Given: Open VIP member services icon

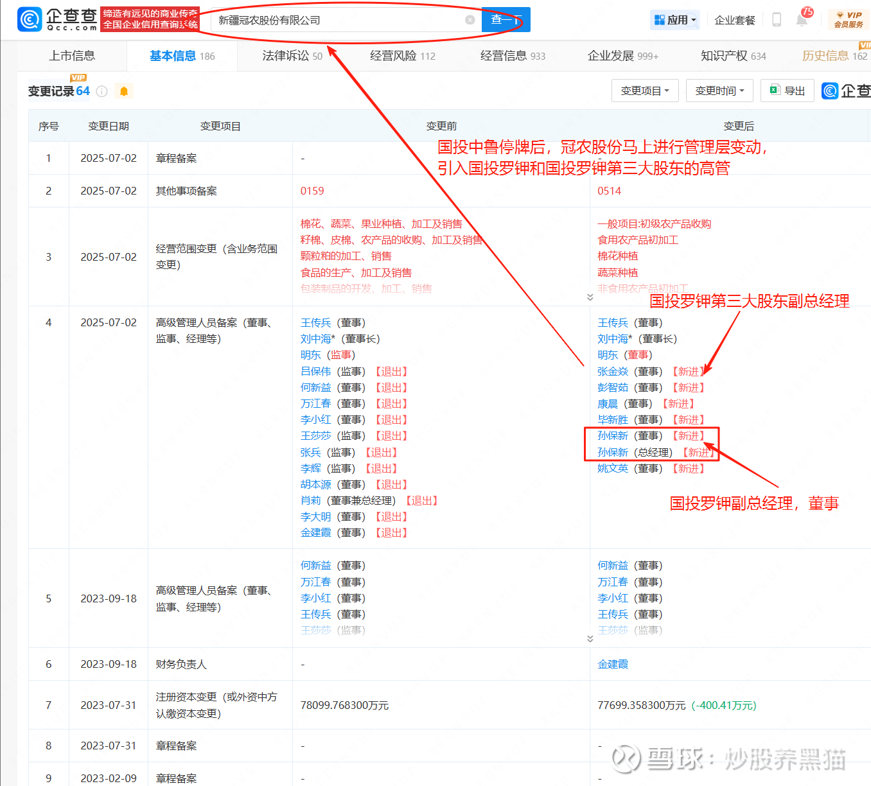Looking at the screenshot, I should [x=849, y=20].
